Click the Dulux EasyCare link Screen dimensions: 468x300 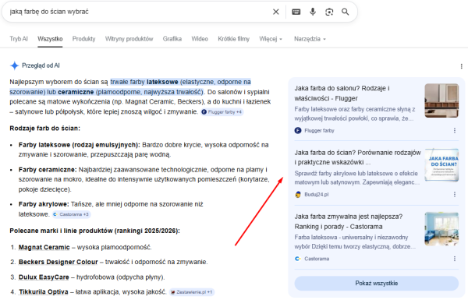[44, 277]
